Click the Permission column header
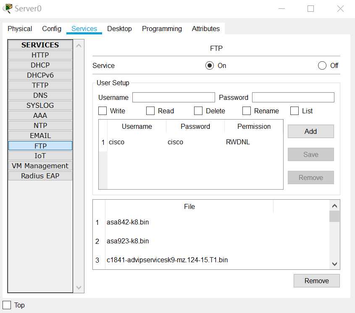 [x=254, y=126]
